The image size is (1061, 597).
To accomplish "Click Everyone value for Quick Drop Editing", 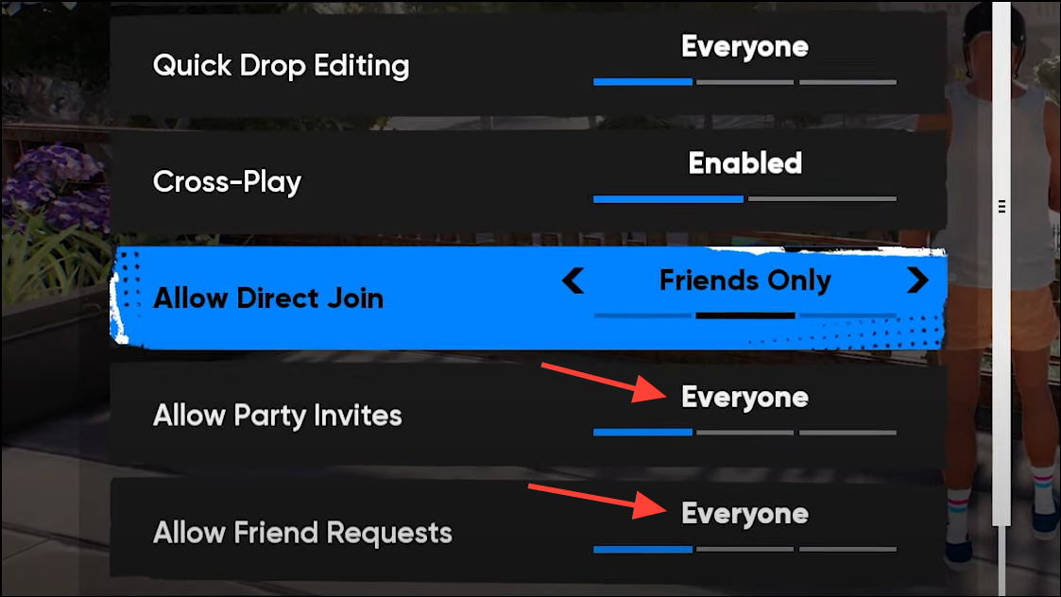I will tap(745, 46).
